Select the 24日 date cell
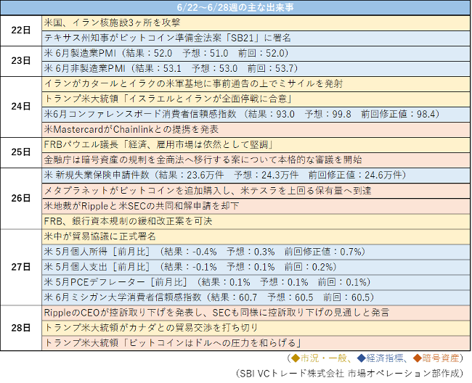Screen dimensions: 472x383 tap(21, 107)
